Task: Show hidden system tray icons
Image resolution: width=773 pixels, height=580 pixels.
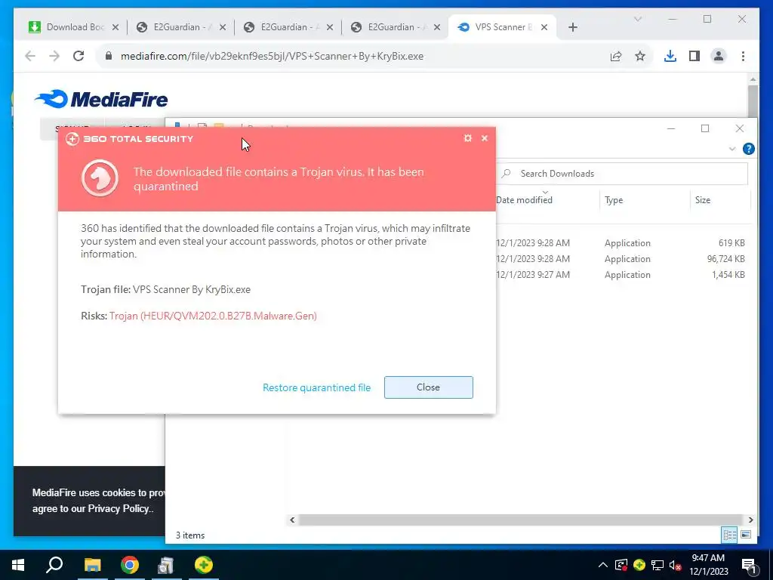Action: coord(603,565)
